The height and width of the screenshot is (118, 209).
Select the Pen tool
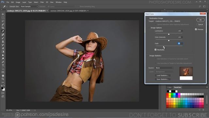click(x=3, y=62)
